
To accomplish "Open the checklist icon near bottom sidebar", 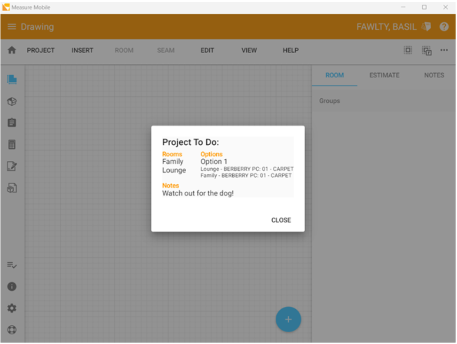I will pos(11,265).
